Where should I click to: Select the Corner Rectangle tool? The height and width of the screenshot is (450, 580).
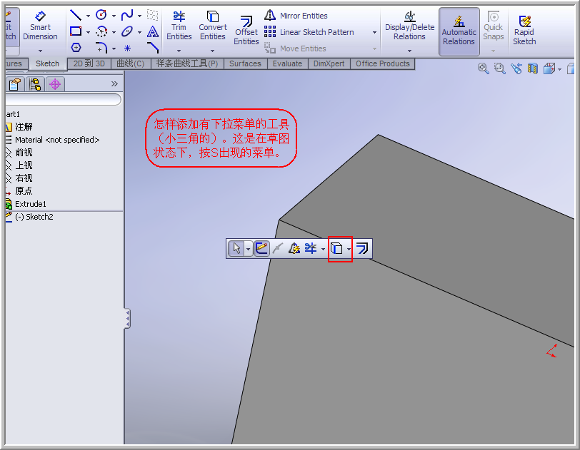pyautogui.click(x=76, y=31)
